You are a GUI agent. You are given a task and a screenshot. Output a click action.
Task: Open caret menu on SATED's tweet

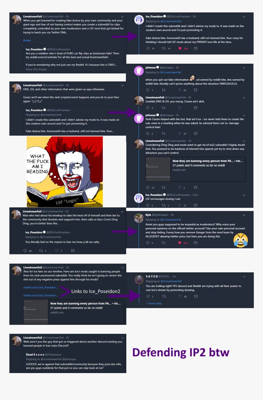[244, 276]
